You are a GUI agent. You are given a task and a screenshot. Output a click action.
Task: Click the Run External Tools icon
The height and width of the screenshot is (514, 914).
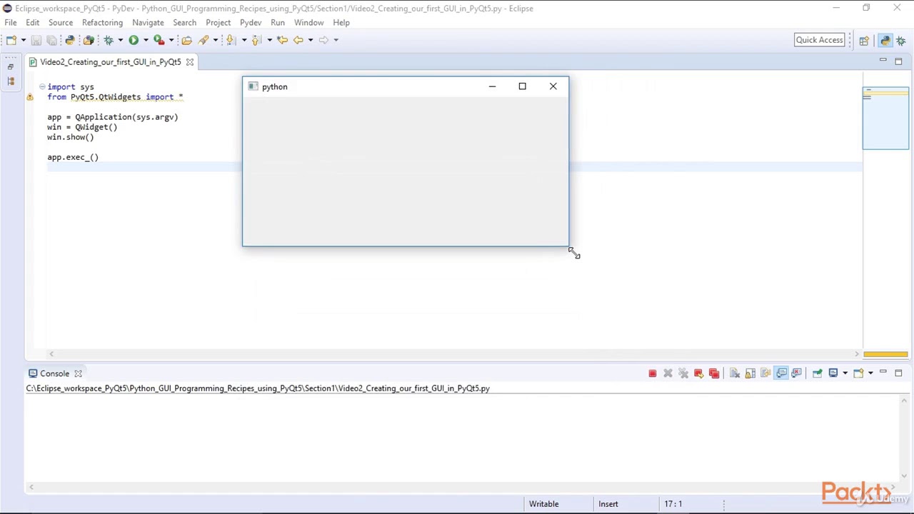[159, 40]
